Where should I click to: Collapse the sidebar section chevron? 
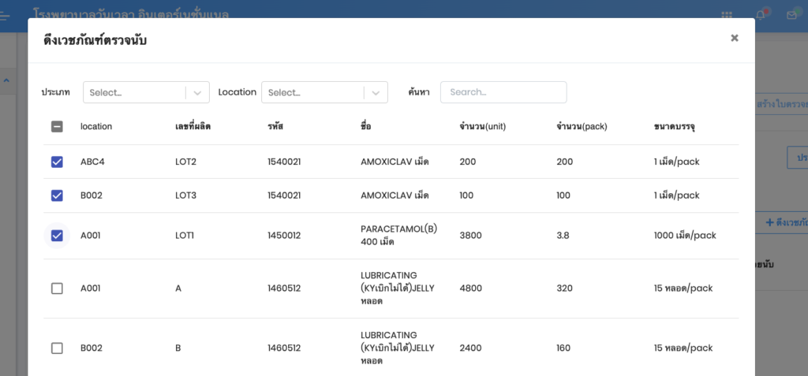(x=6, y=80)
